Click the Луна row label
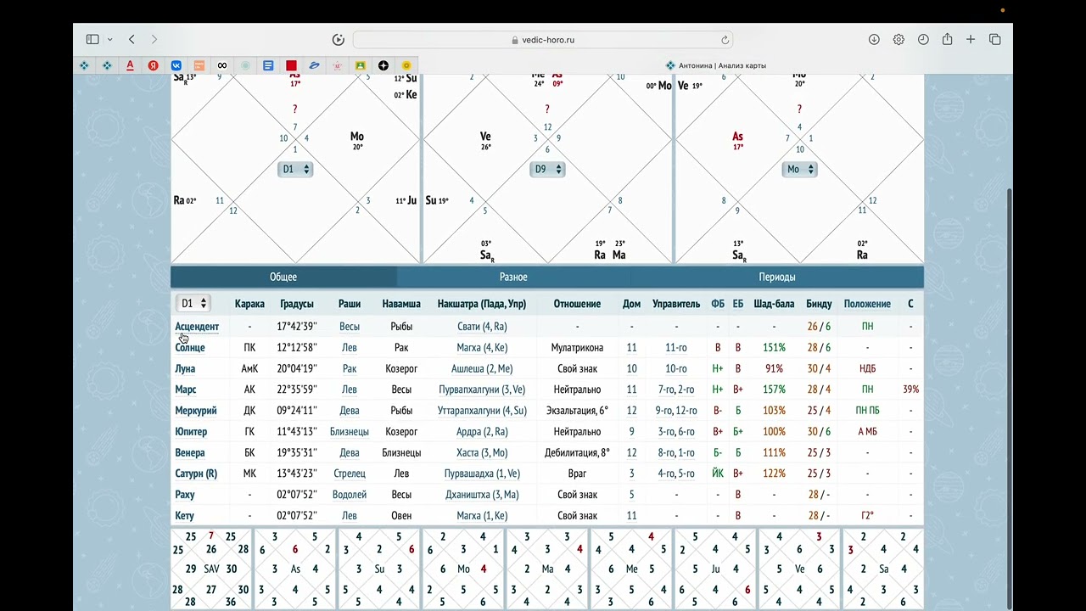This screenshot has width=1086, height=611. 185,369
